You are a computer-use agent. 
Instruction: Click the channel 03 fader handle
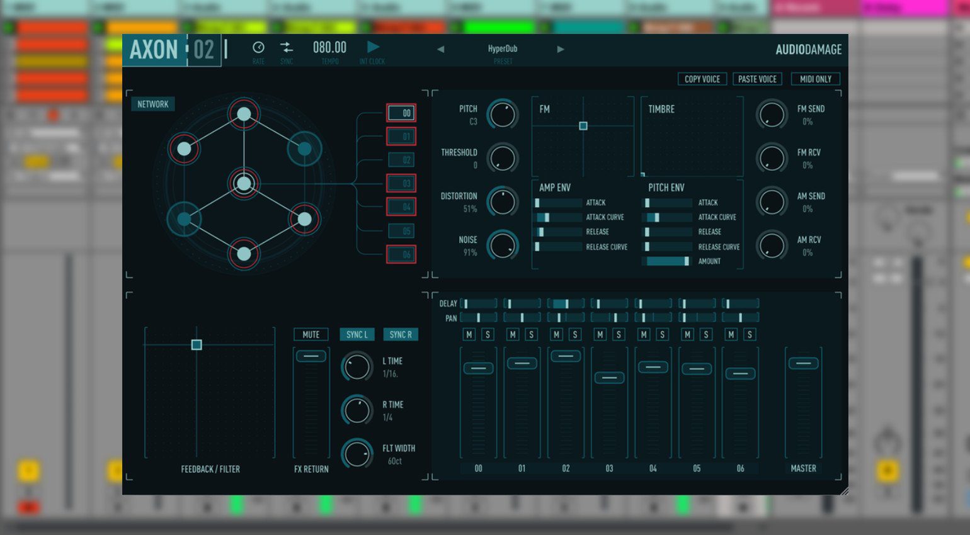click(609, 378)
